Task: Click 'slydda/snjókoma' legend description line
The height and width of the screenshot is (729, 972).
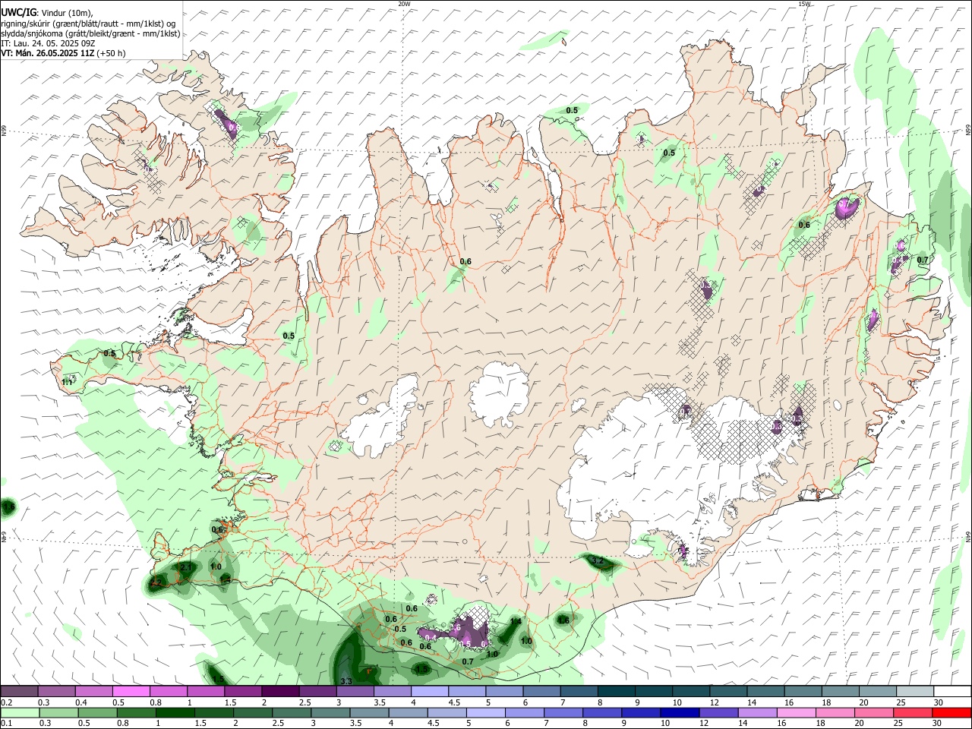Action: (x=90, y=33)
